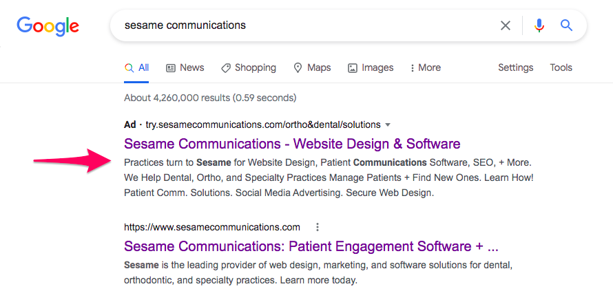
Task: Click the Google logo
Action: point(48,26)
